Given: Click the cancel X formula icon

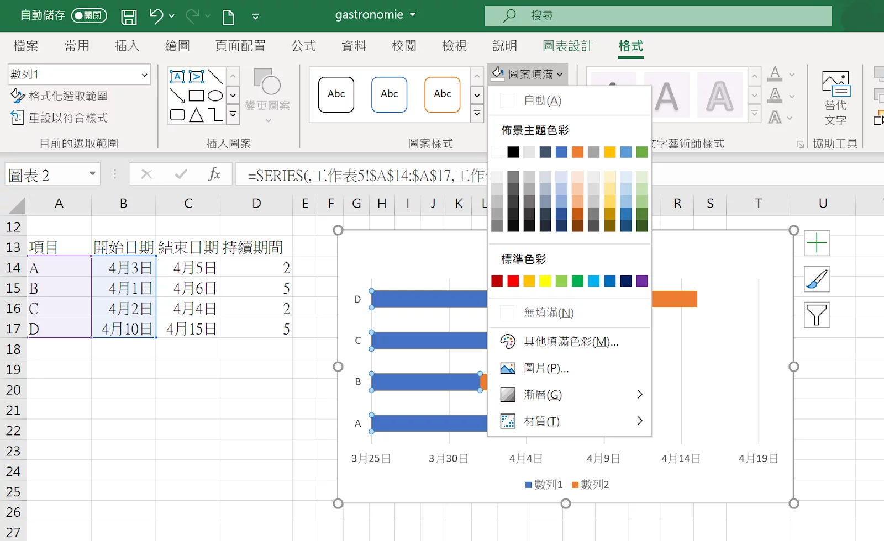Looking at the screenshot, I should tap(146, 174).
